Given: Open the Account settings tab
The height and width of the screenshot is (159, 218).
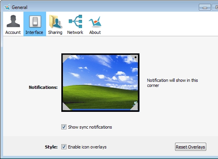Looking at the screenshot, I should tap(13, 24).
